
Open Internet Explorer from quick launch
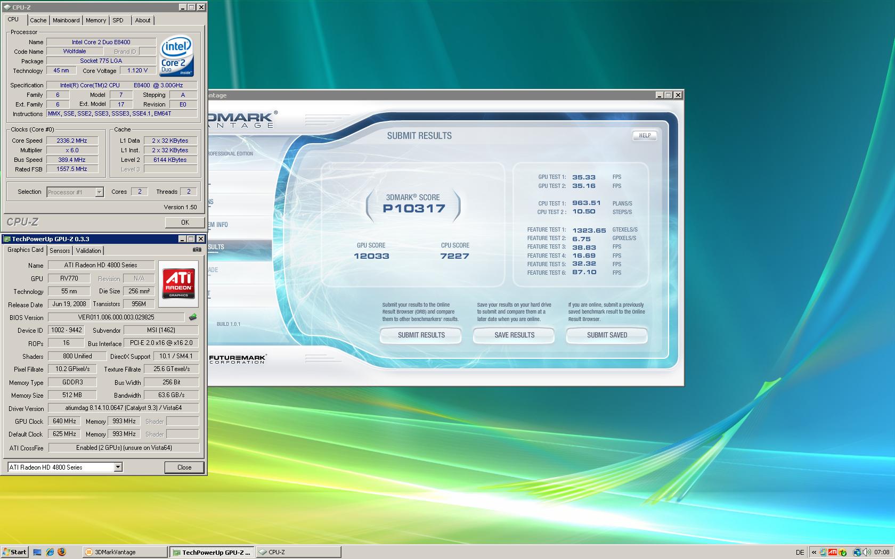coord(50,552)
